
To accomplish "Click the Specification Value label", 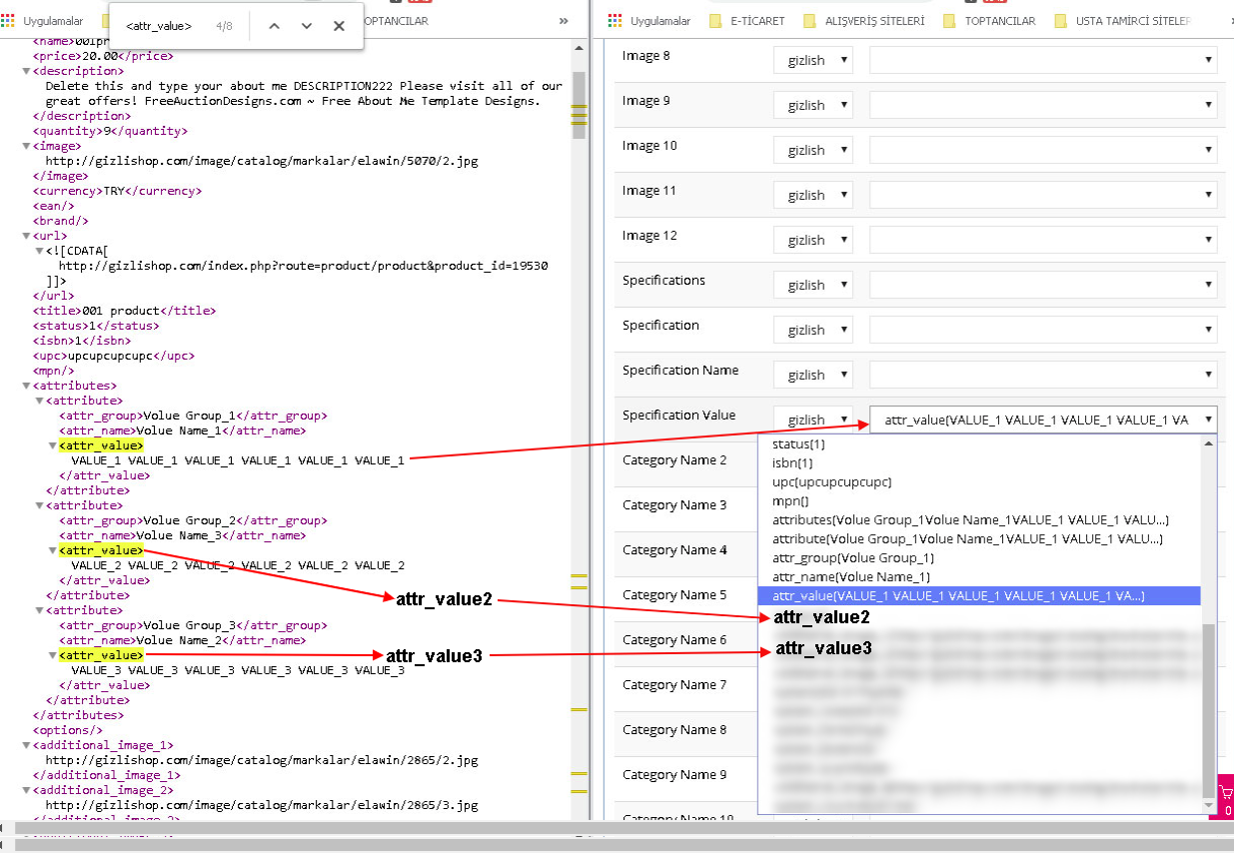I will (x=678, y=416).
